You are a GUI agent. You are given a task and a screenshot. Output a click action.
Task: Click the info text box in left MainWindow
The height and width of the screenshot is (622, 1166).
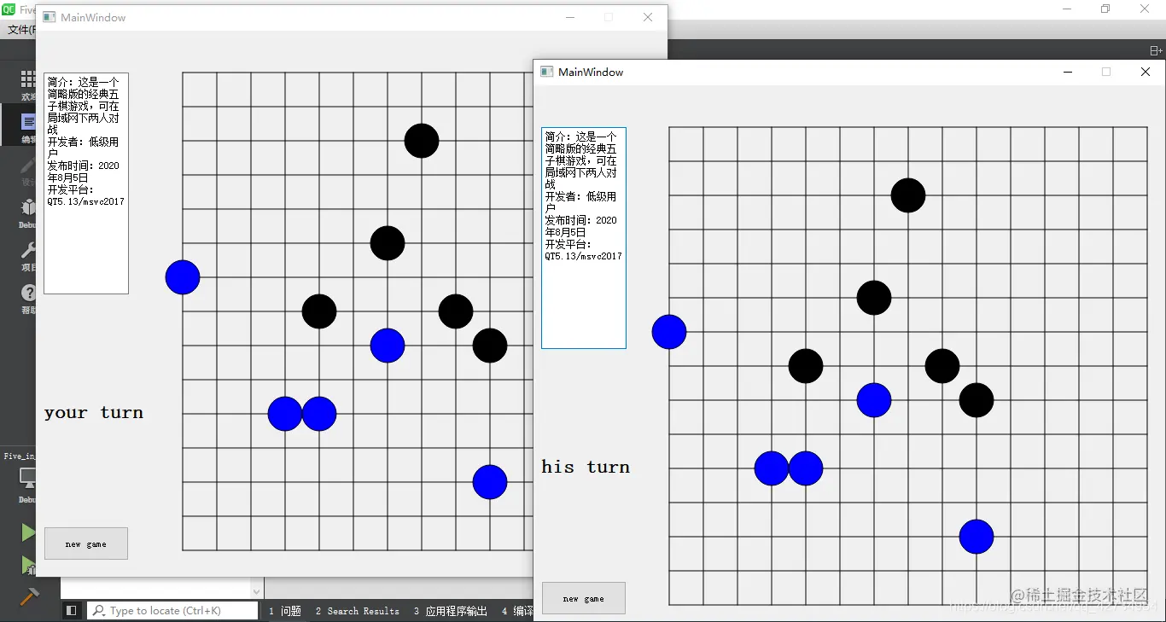coord(86,183)
